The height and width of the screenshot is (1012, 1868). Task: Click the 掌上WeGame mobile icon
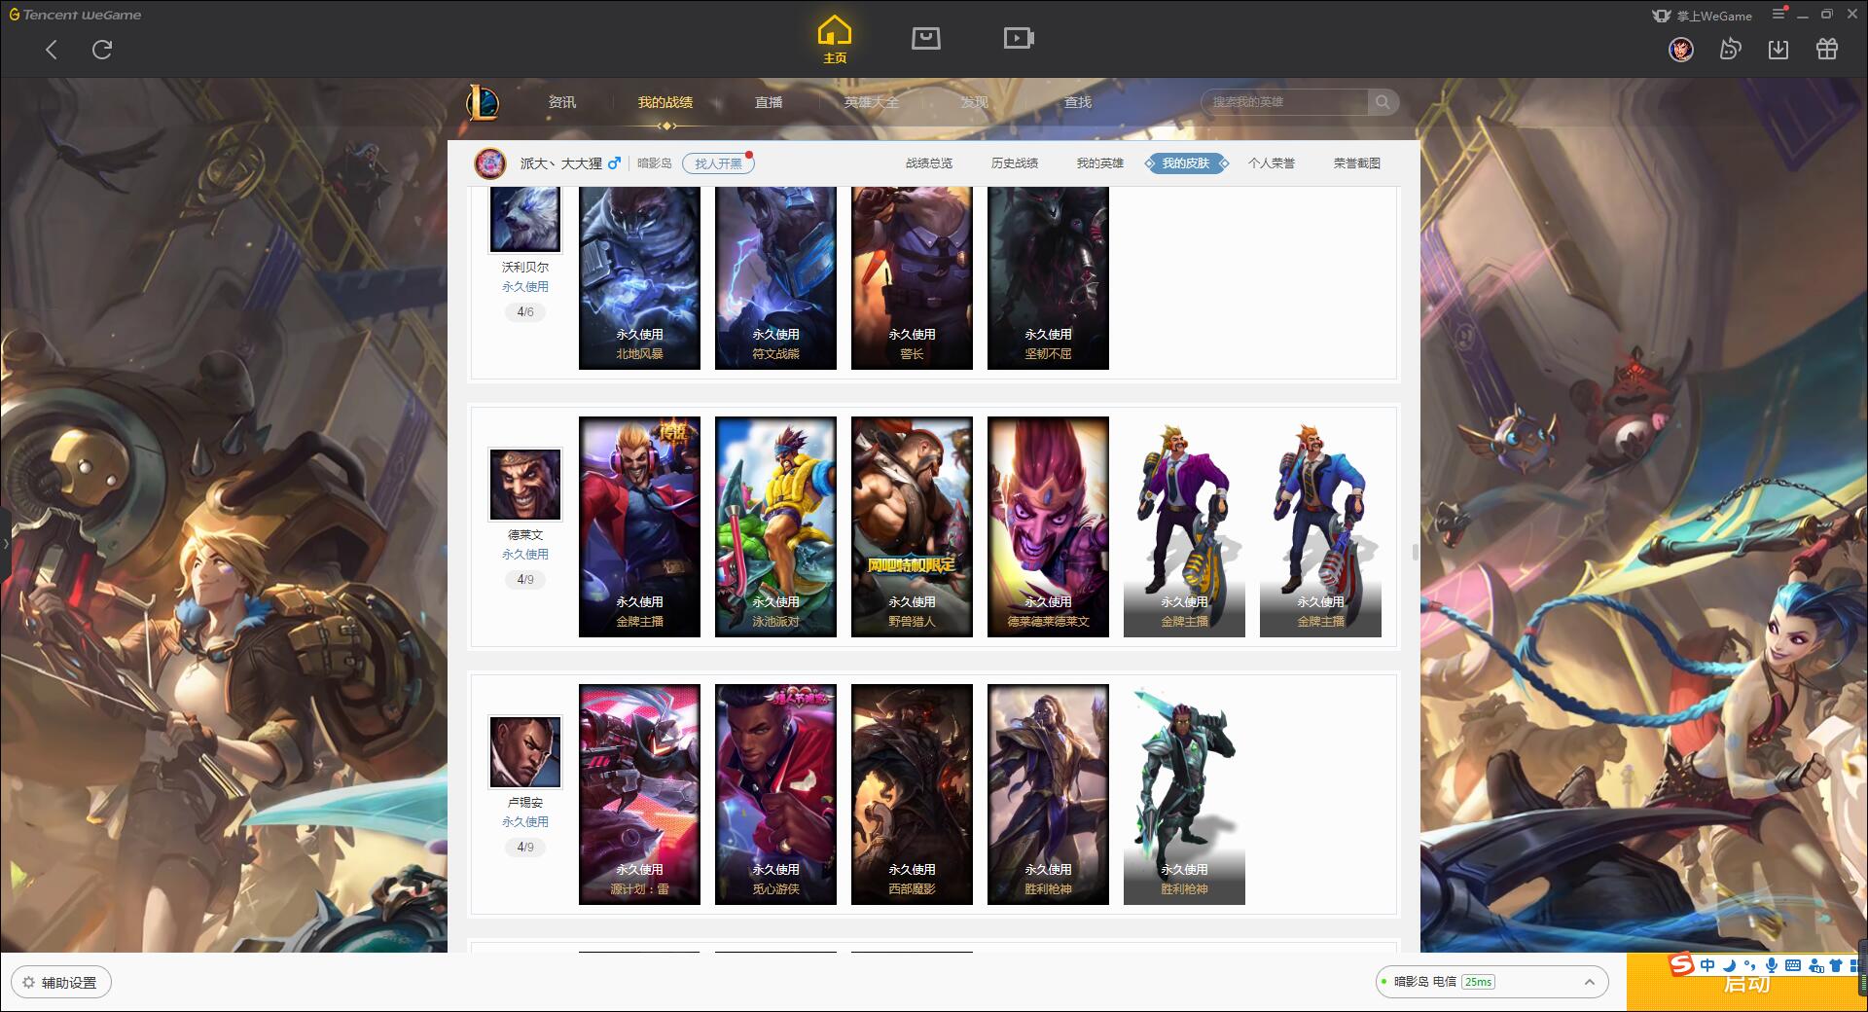pyautogui.click(x=1661, y=16)
